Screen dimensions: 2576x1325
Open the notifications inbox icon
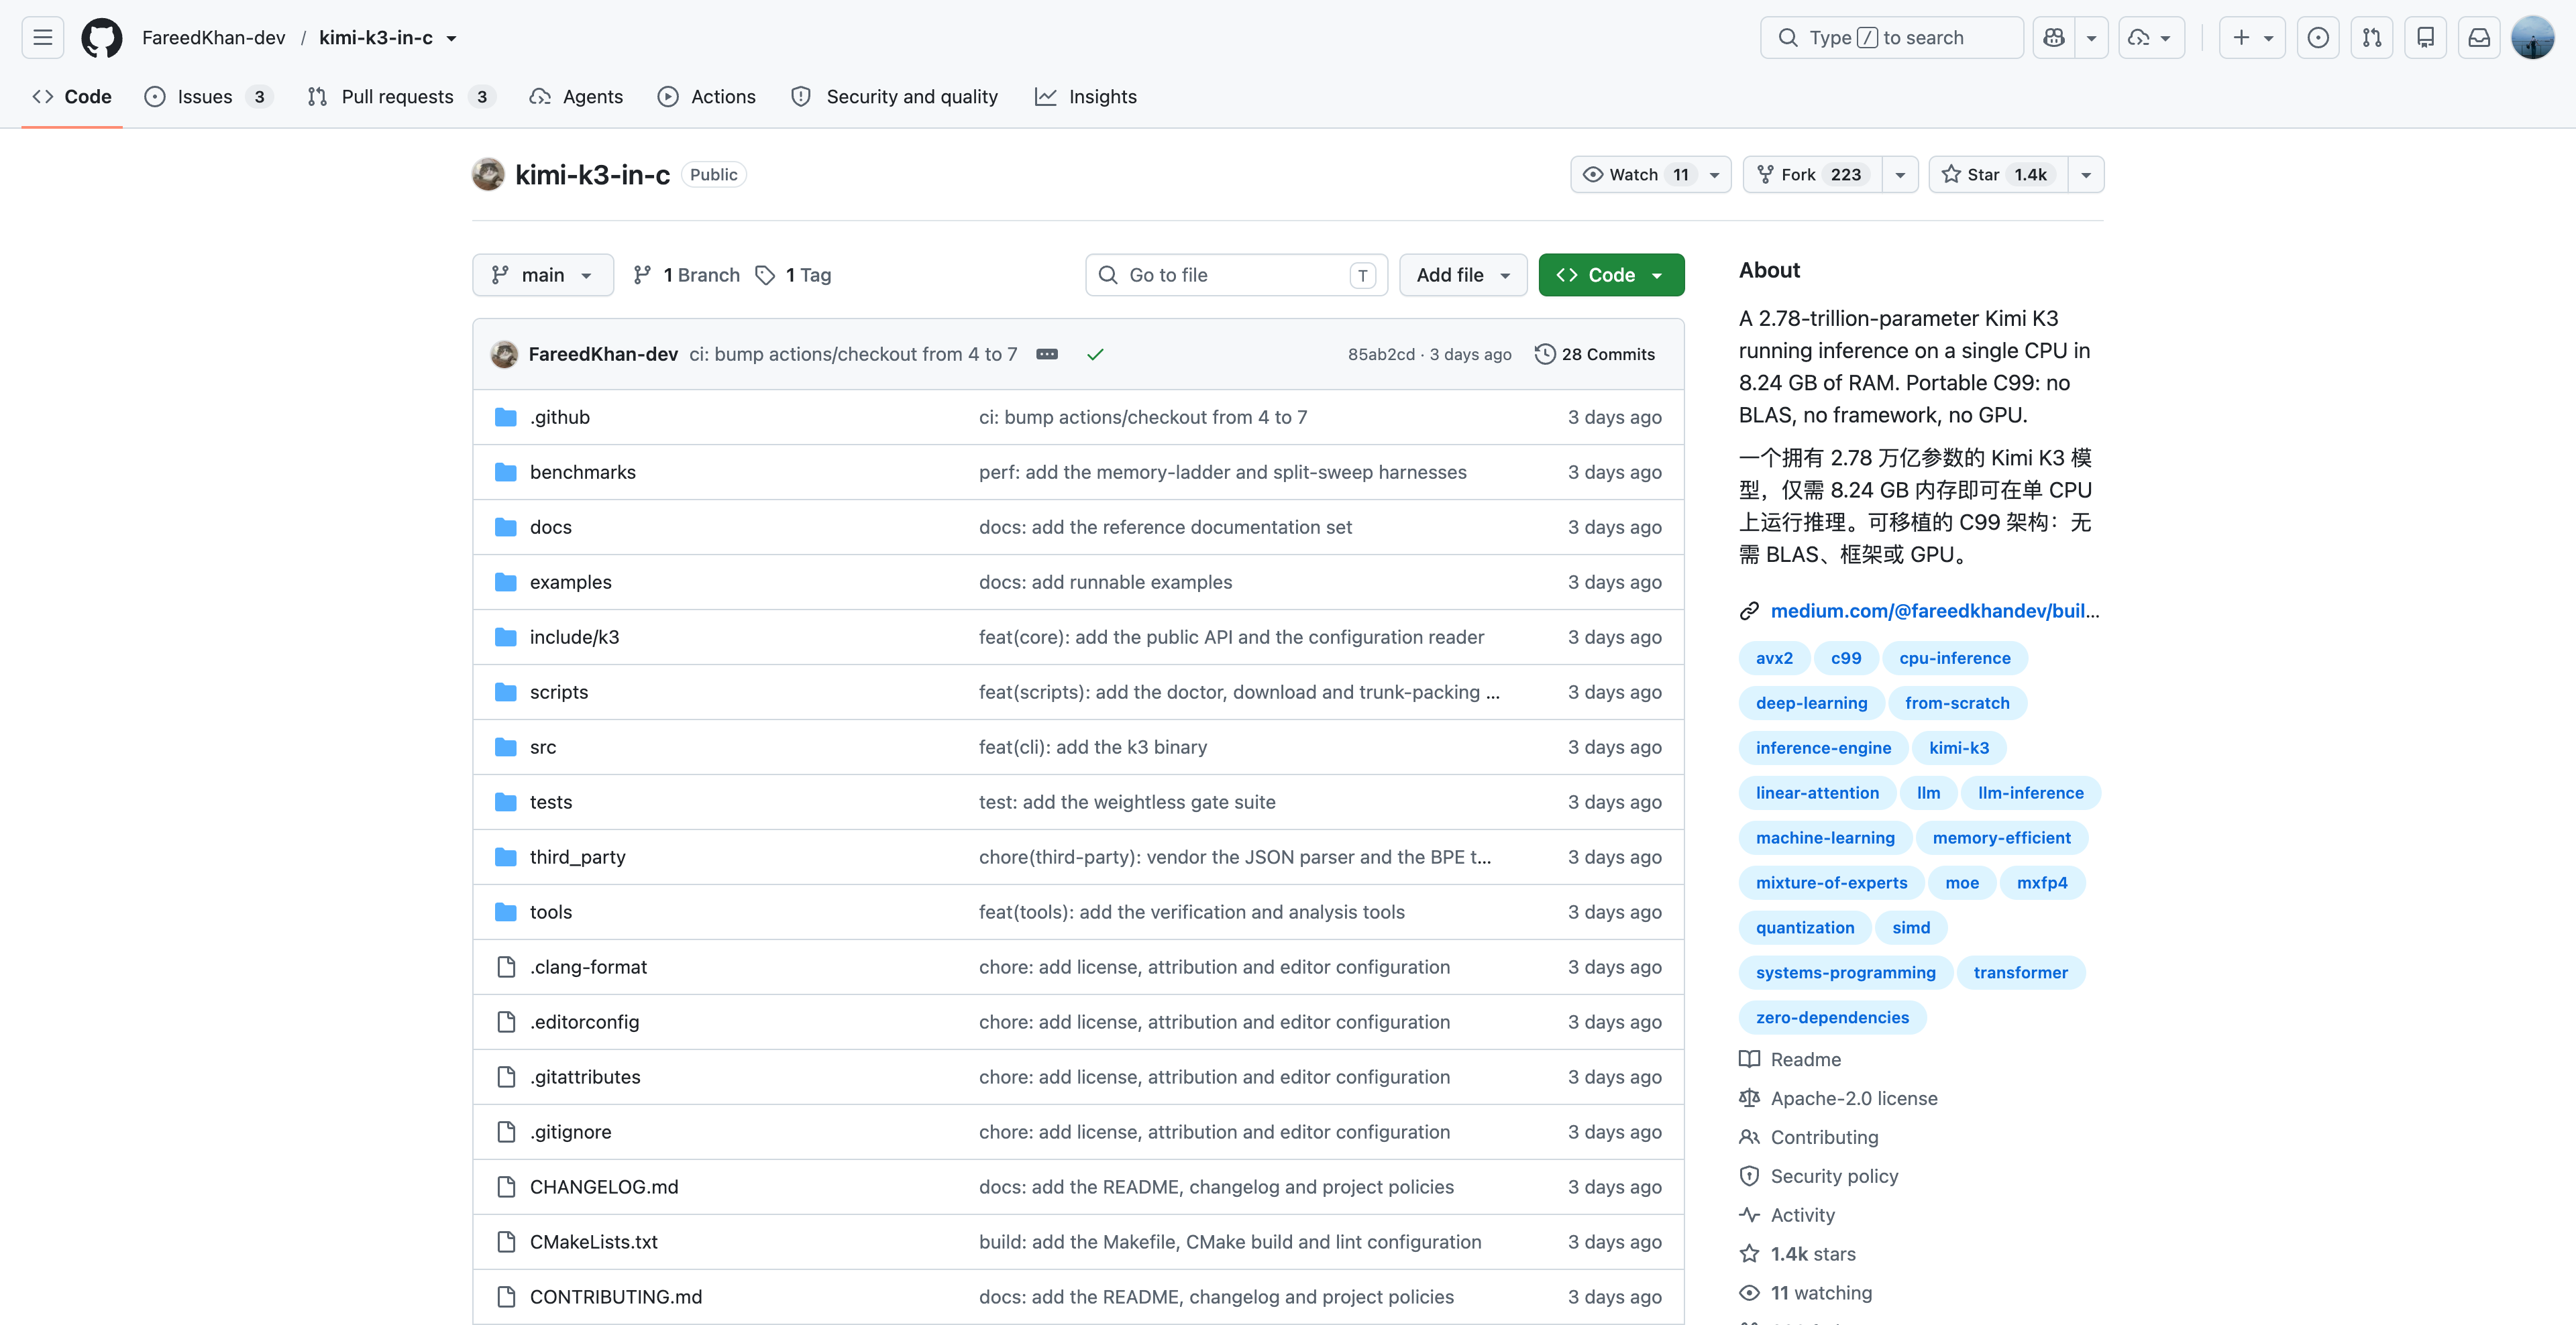pos(2479,38)
